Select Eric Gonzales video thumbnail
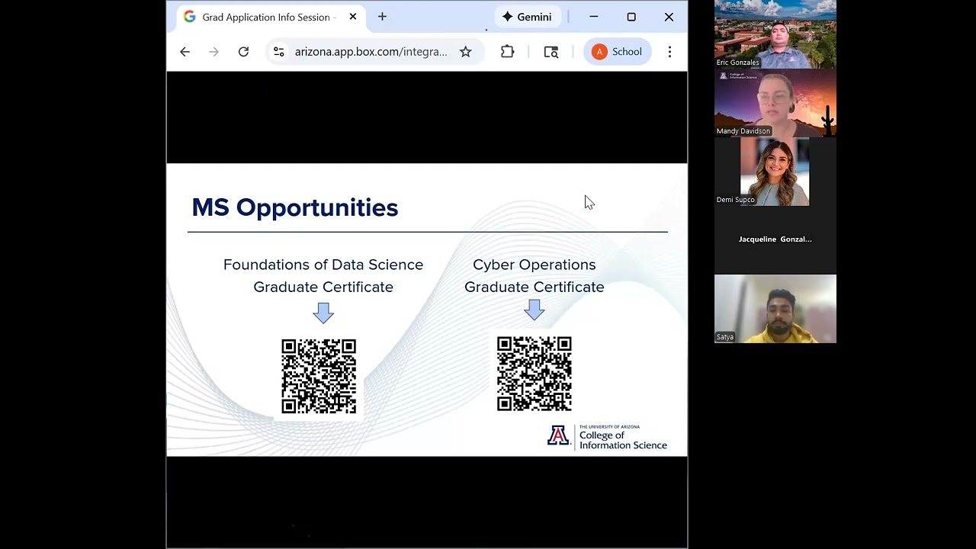976x549 pixels. click(x=775, y=34)
